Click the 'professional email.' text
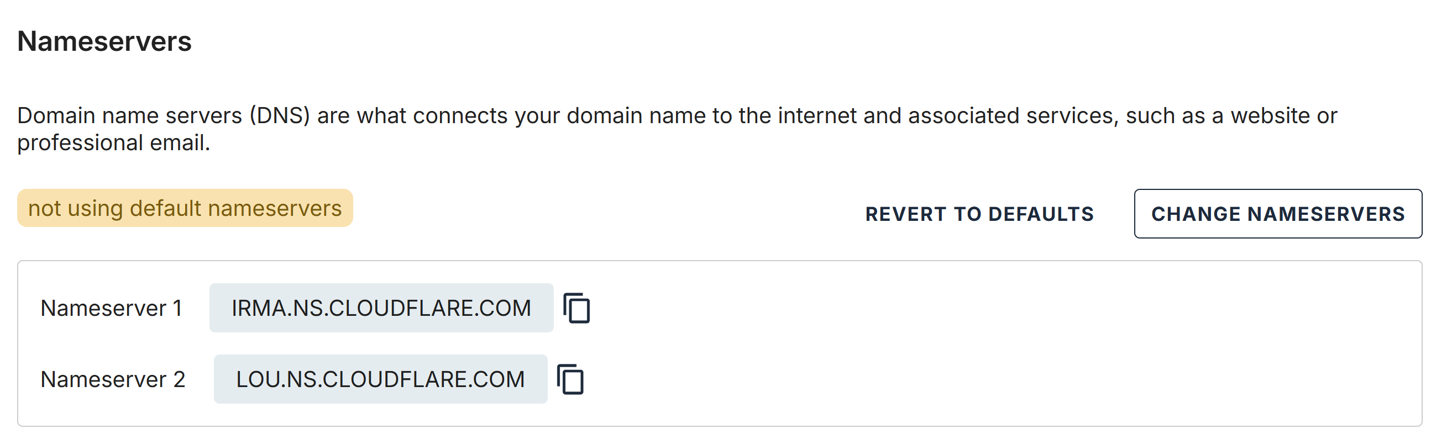The image size is (1431, 434). click(114, 143)
